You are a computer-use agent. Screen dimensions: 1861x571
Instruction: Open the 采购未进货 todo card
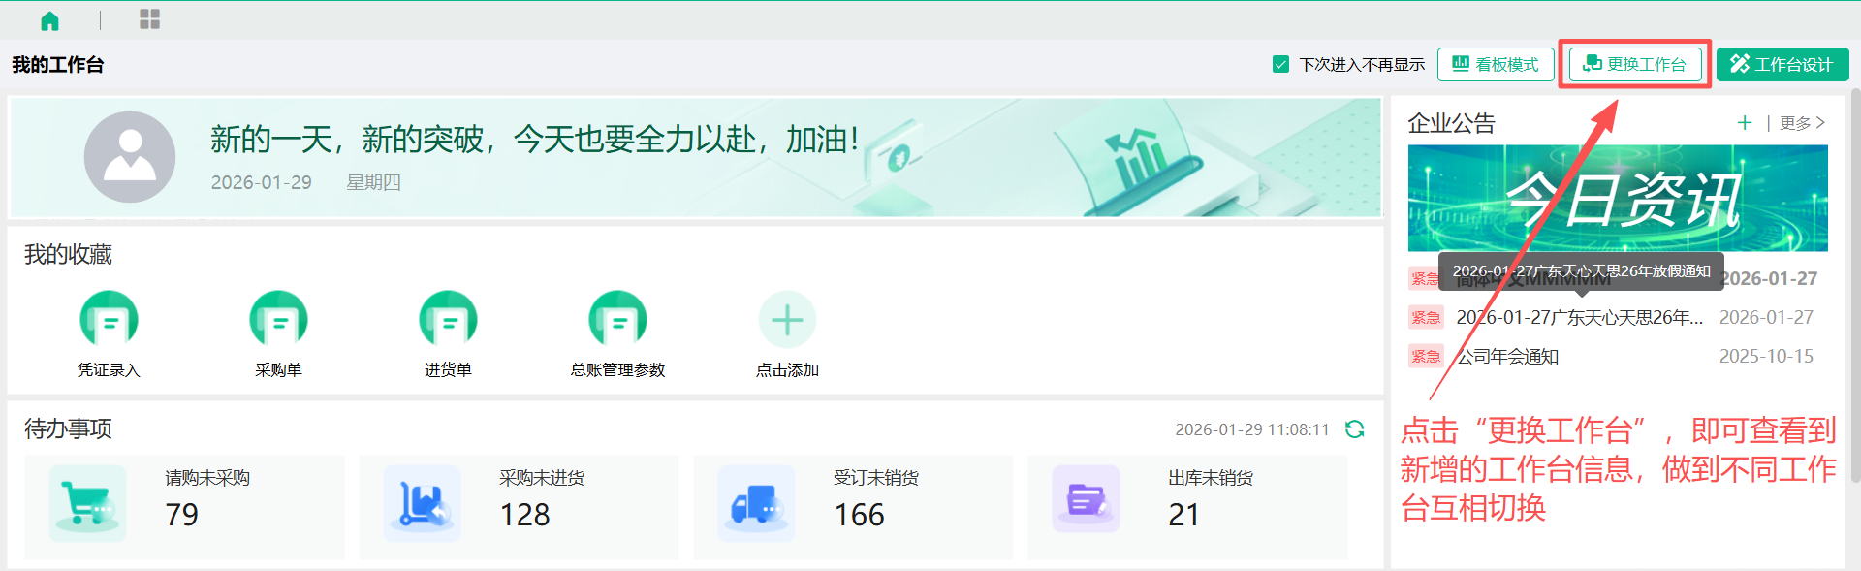click(519, 506)
